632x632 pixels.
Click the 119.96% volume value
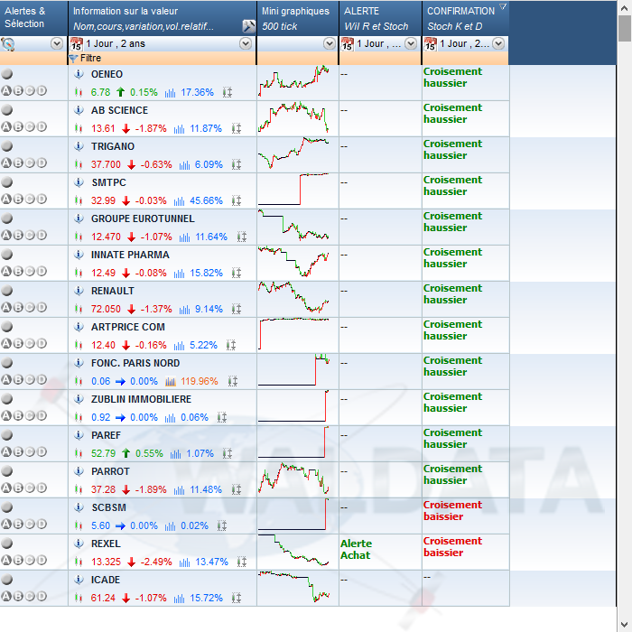(200, 381)
